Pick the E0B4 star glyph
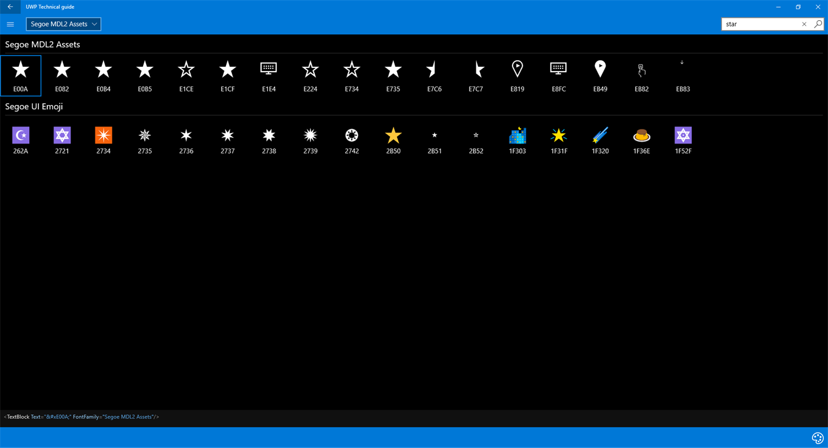 104,76
